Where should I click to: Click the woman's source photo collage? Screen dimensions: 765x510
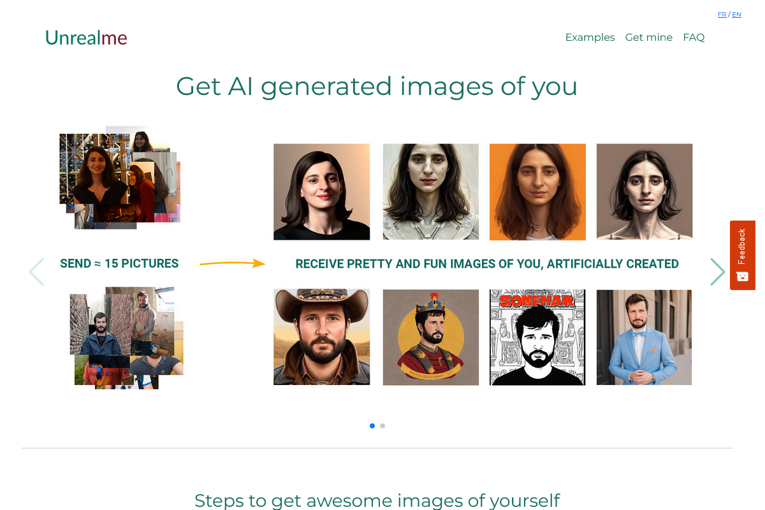[x=120, y=178]
